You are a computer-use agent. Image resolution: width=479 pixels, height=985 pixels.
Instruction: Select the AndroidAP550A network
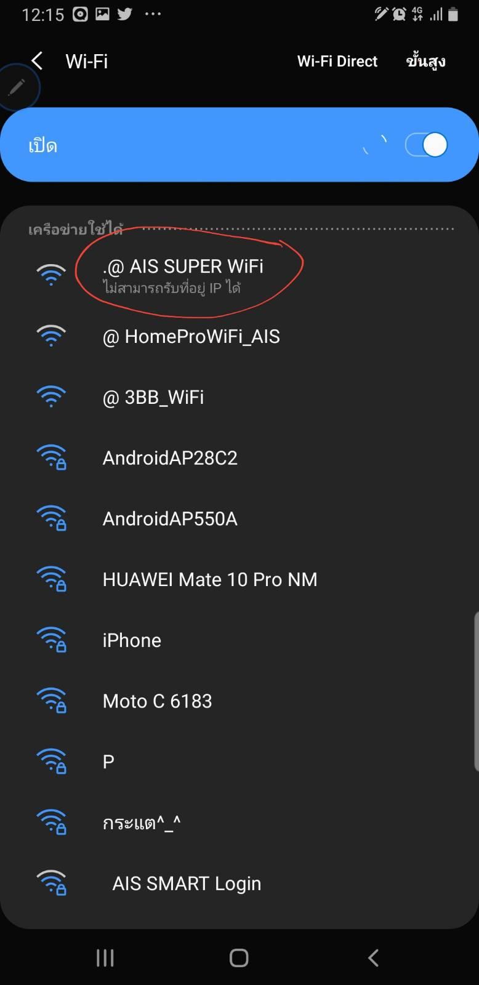tap(239, 518)
